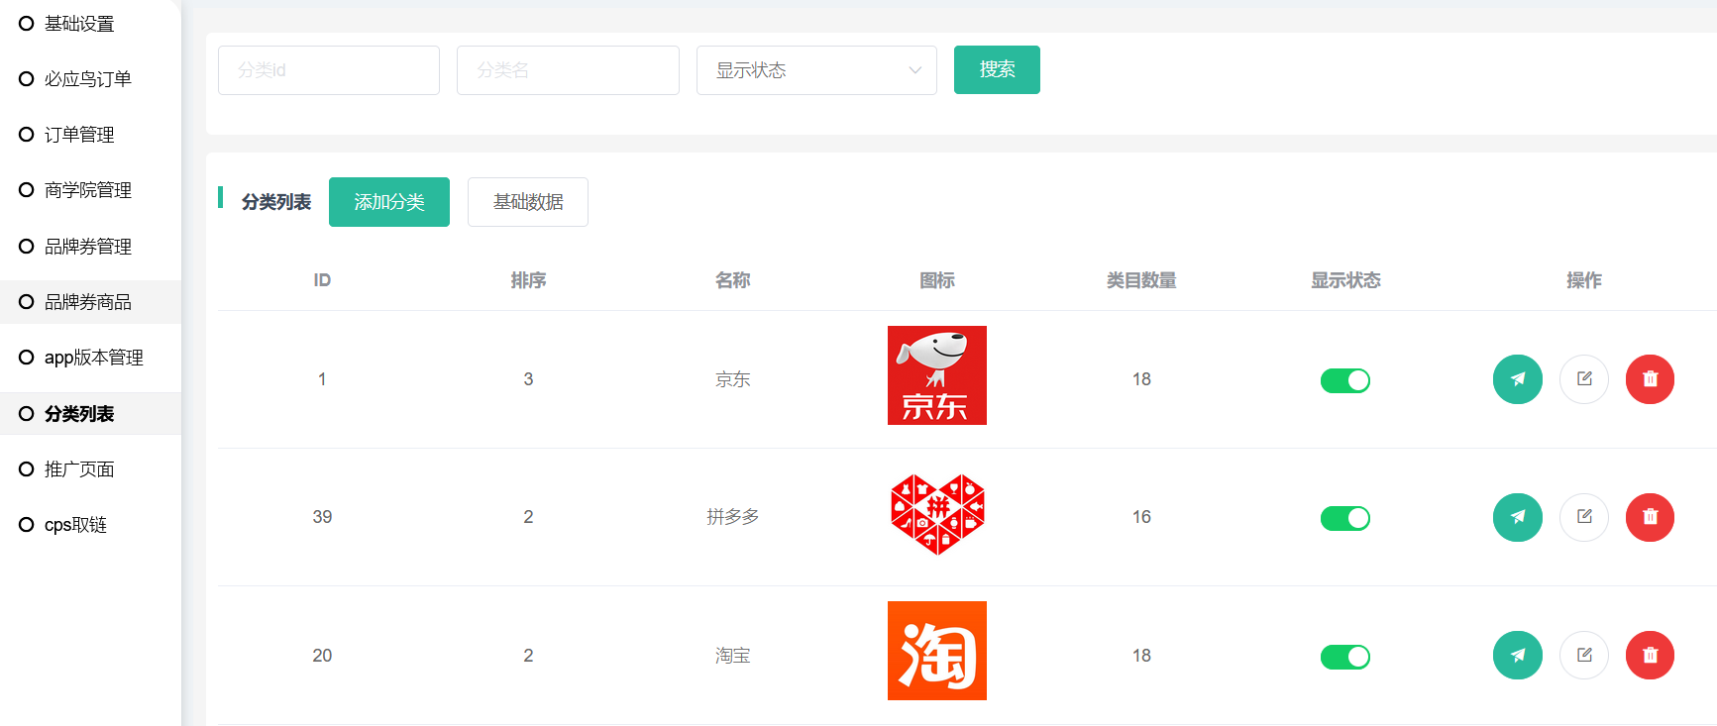Click the 淘宝 orange logo thumbnail
The width and height of the screenshot is (1717, 726).
(937, 651)
